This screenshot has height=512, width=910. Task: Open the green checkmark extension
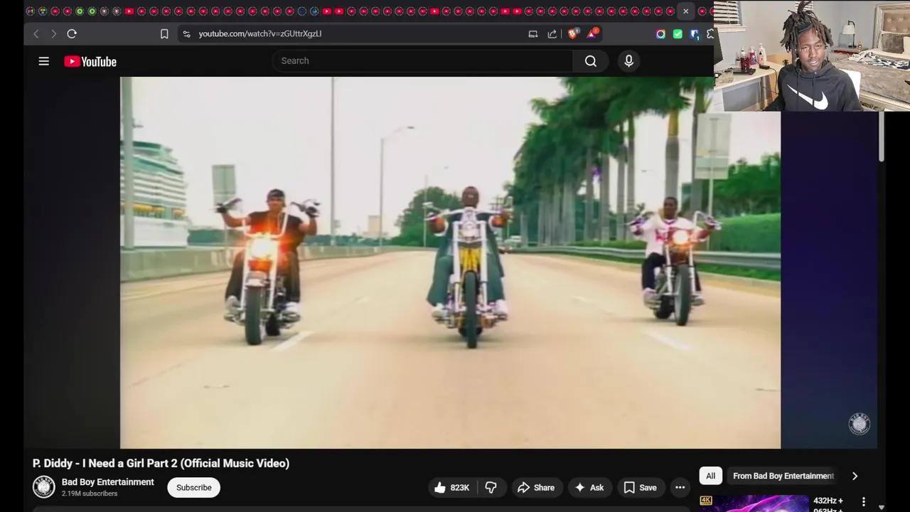[678, 33]
